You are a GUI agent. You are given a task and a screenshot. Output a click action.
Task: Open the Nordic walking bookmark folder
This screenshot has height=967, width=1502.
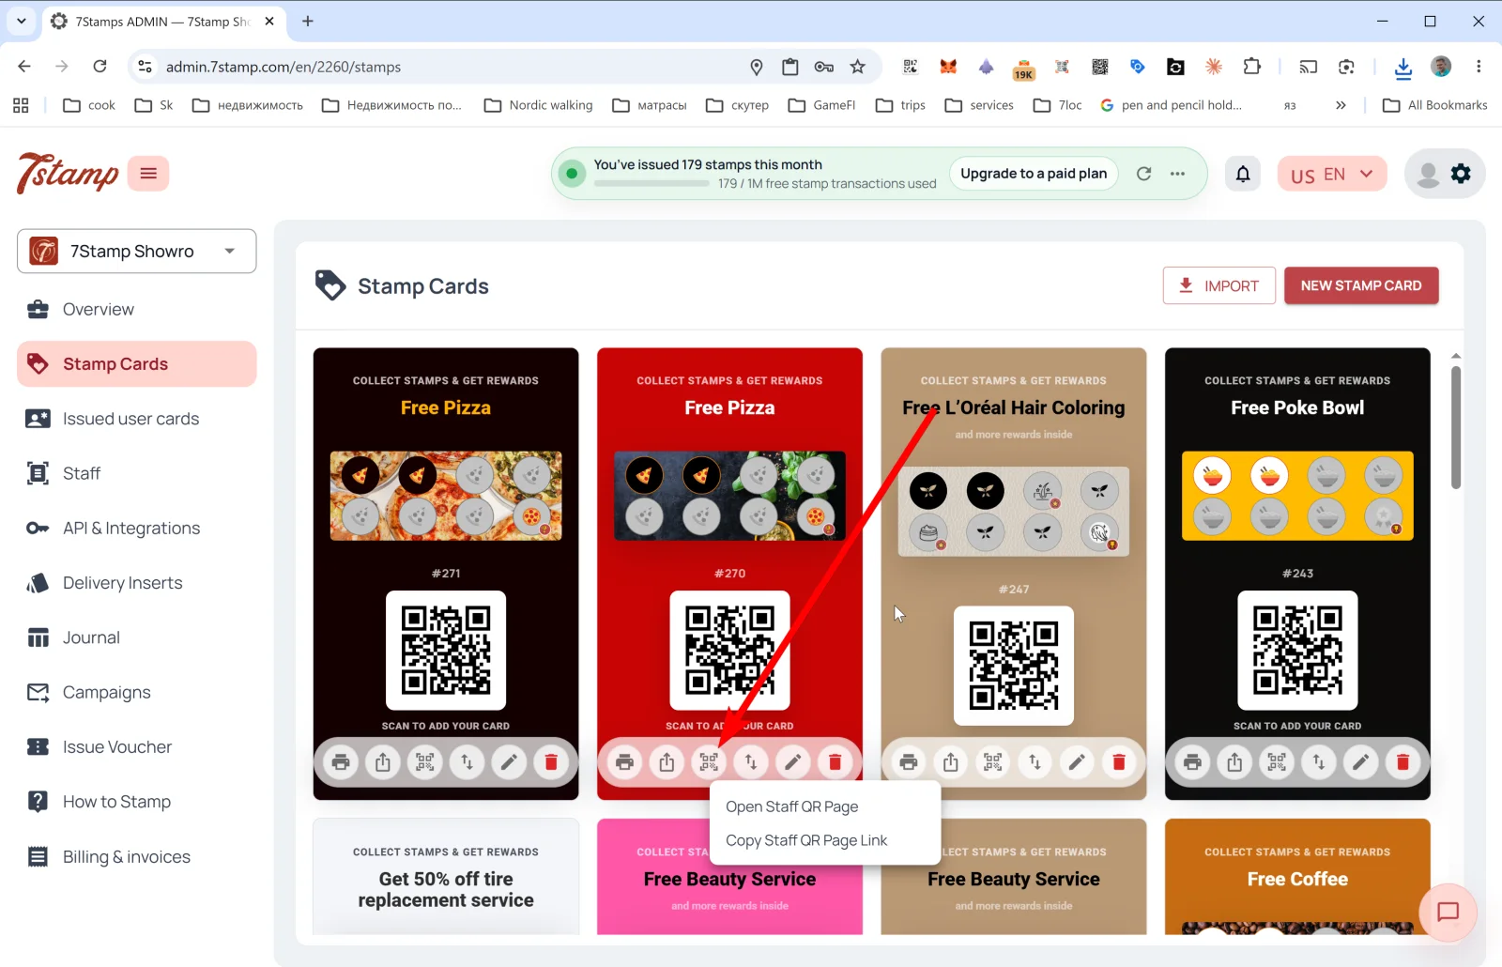(539, 105)
